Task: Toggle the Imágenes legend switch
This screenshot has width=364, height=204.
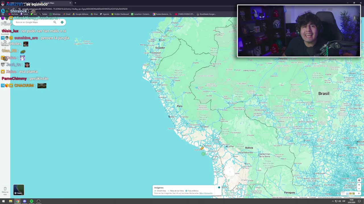Action: (219, 188)
